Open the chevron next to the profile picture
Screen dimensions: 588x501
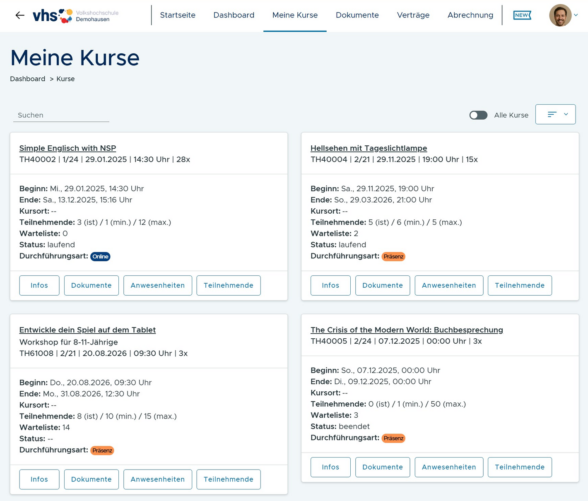click(x=576, y=15)
